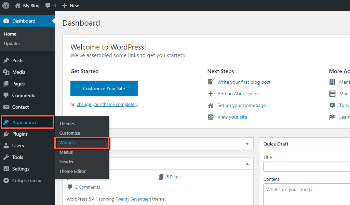
Task: Click the Customize Your Site button
Action: click(x=104, y=88)
